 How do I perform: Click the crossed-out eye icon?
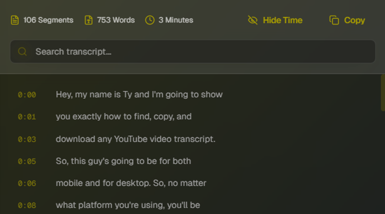[253, 20]
